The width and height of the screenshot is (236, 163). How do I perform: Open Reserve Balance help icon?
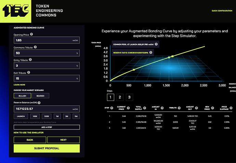click(x=39, y=103)
